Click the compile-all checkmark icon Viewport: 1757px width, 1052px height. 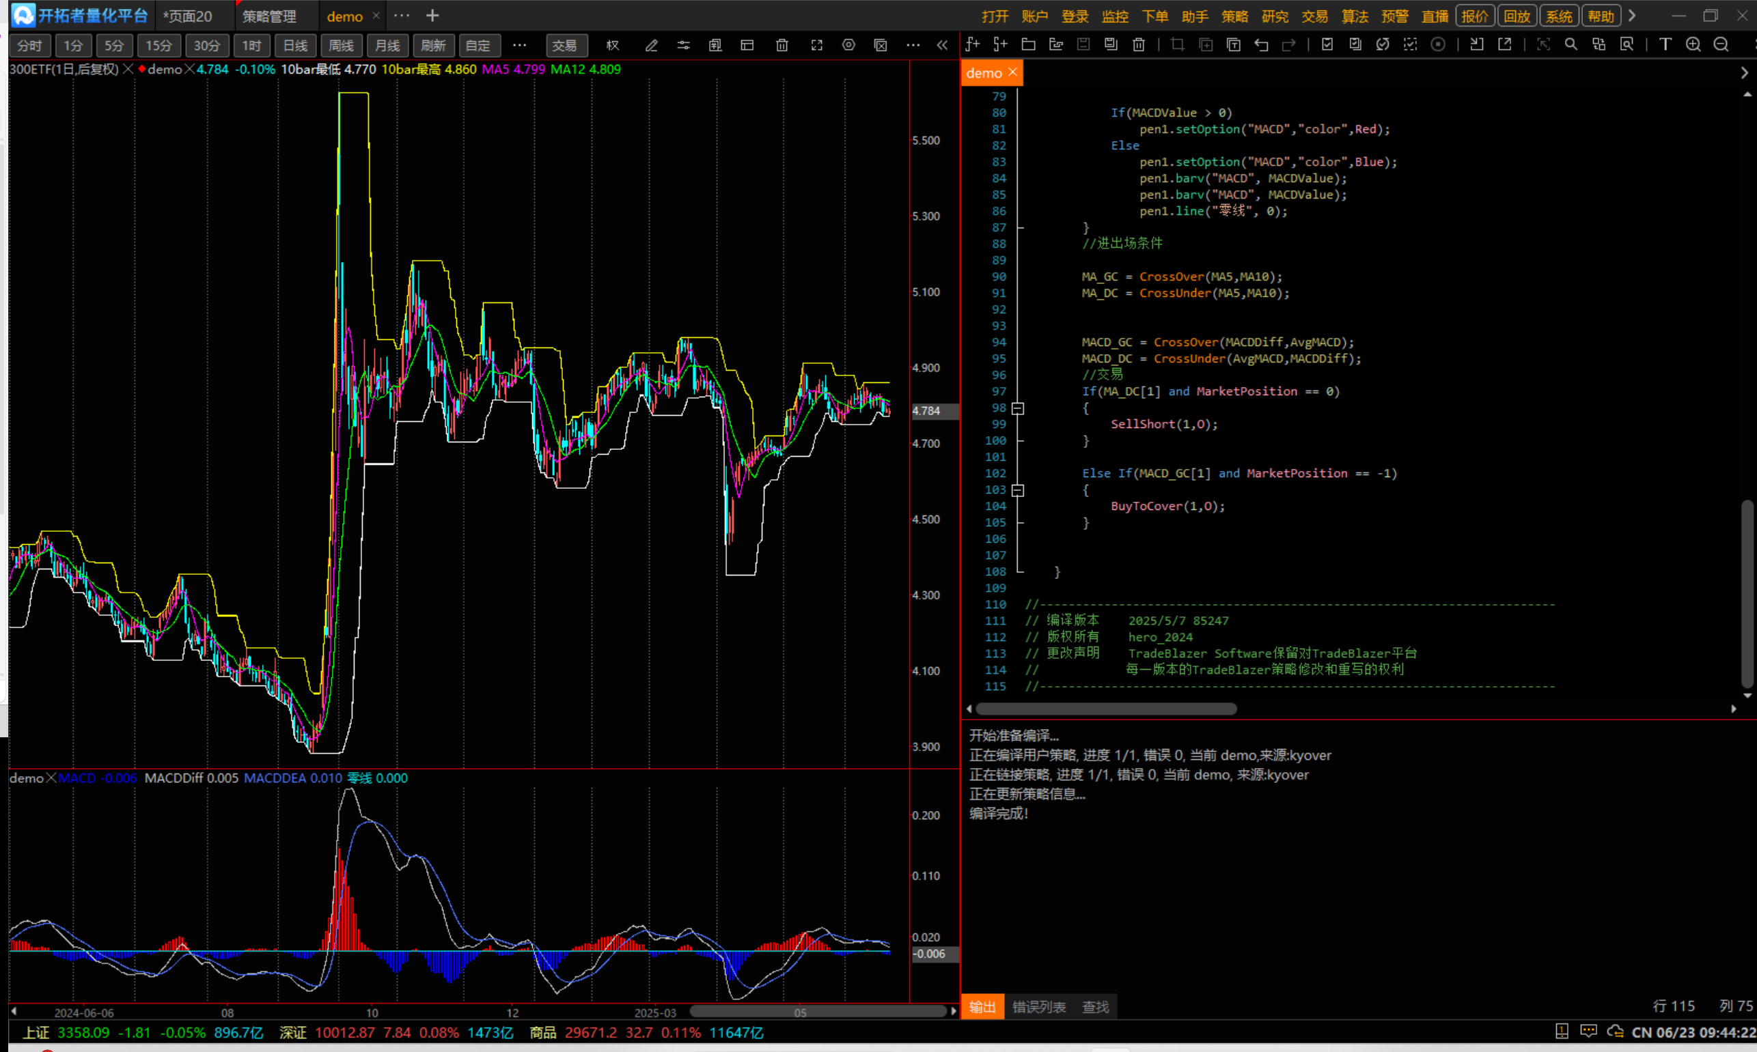(x=1355, y=44)
